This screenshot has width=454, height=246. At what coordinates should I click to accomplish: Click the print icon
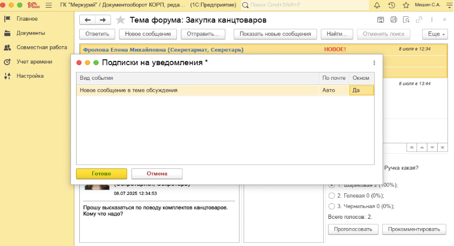393,20
